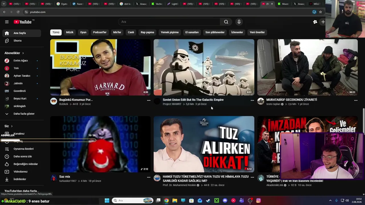Open Beğendiğim videolar thumbs-up icon
Viewport: 365px width, 205px height.
click(7, 164)
